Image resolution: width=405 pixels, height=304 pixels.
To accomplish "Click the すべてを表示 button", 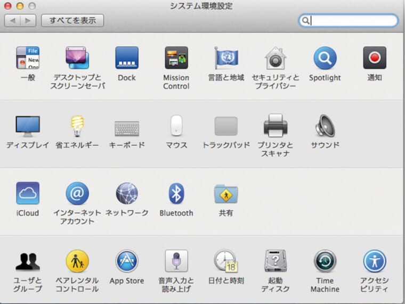I will point(72,20).
